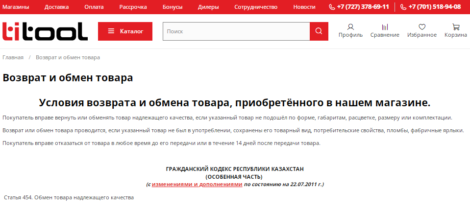This screenshot has width=470, height=215.
Task: Click page heading Возврат и обмен товара
Action: coord(68,78)
